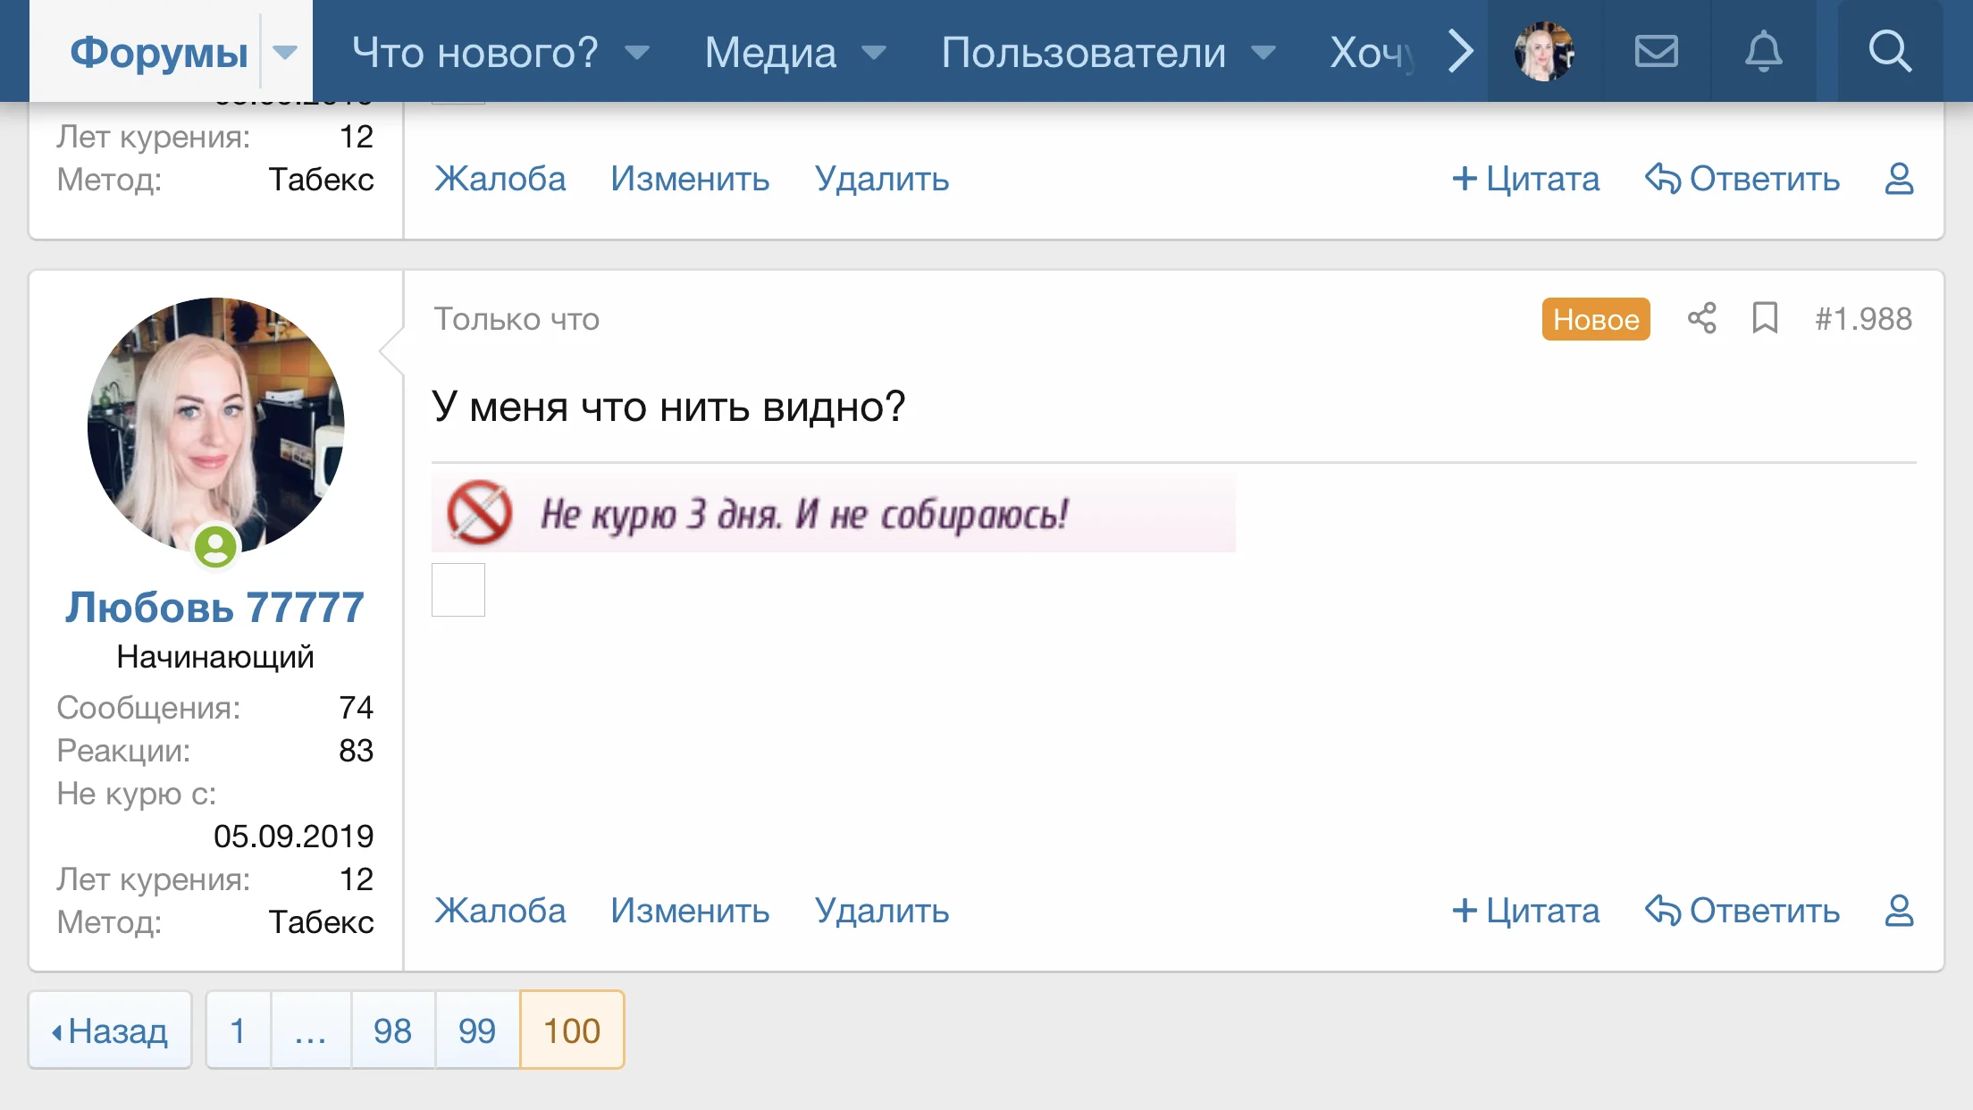Click lower + Цитата quote link

point(1525,911)
